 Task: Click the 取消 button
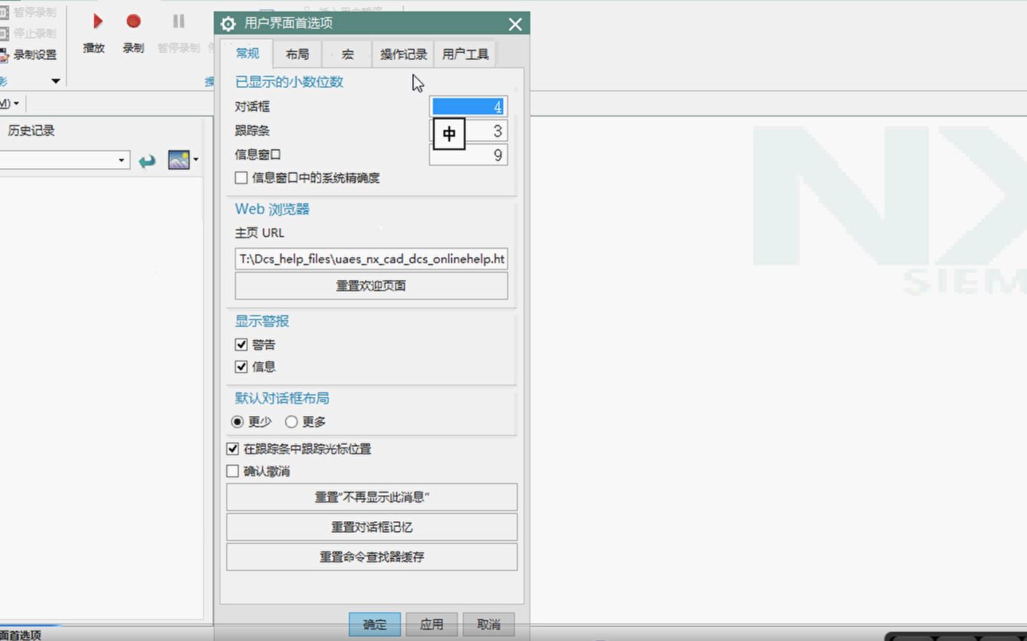(488, 624)
